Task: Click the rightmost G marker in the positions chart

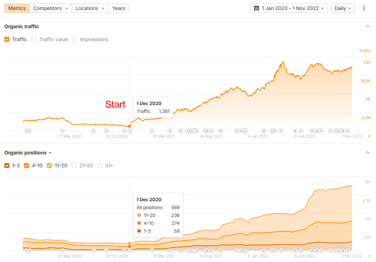Action: point(348,251)
